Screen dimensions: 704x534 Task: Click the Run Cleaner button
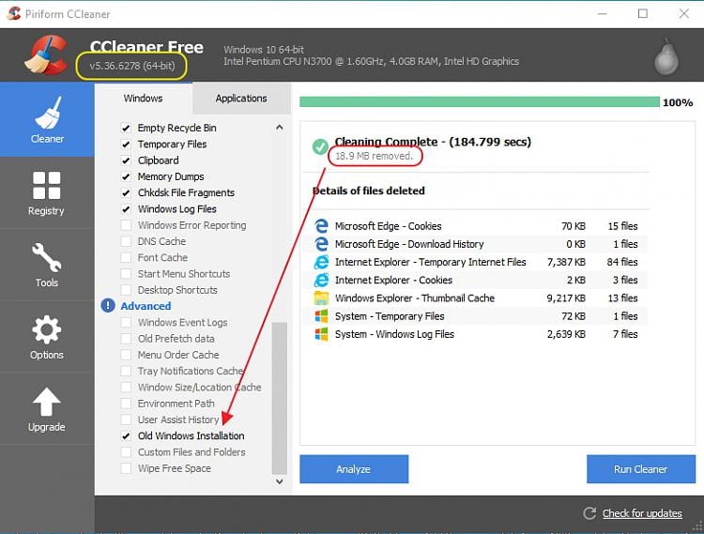[x=641, y=469]
